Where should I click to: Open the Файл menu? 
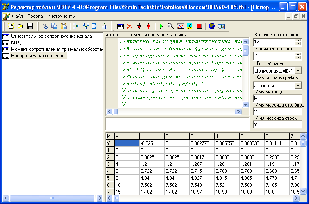pos(17,16)
